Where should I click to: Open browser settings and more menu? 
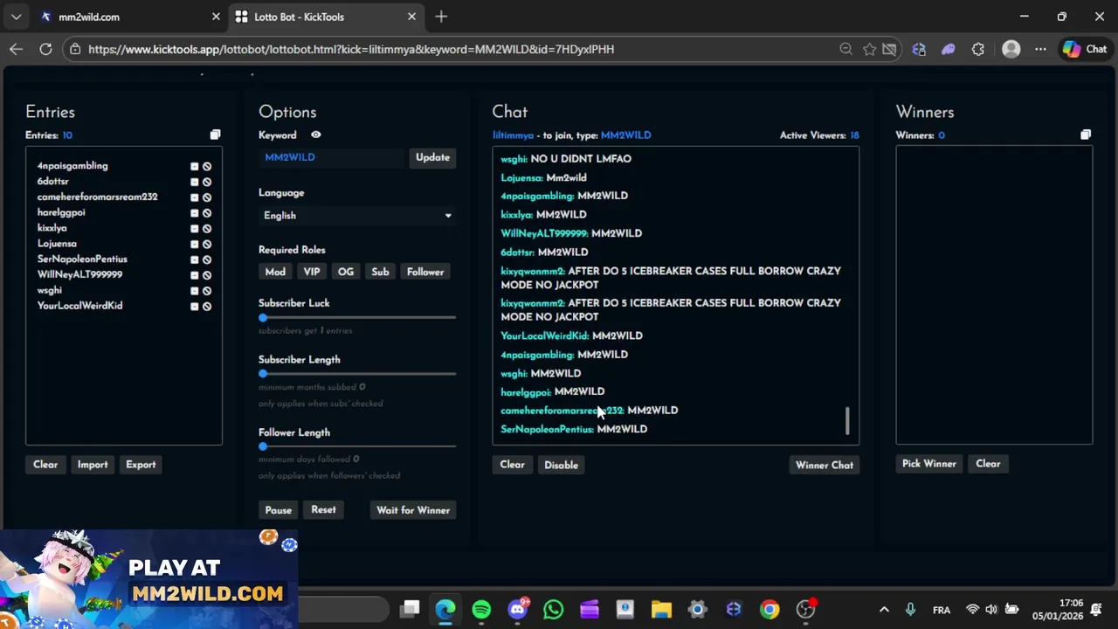pos(1040,49)
